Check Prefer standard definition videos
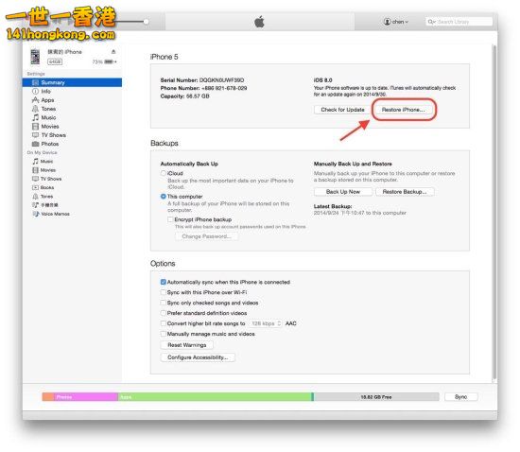The image size is (520, 452). tap(164, 313)
